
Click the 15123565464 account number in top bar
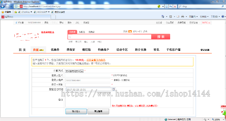pos(34,23)
